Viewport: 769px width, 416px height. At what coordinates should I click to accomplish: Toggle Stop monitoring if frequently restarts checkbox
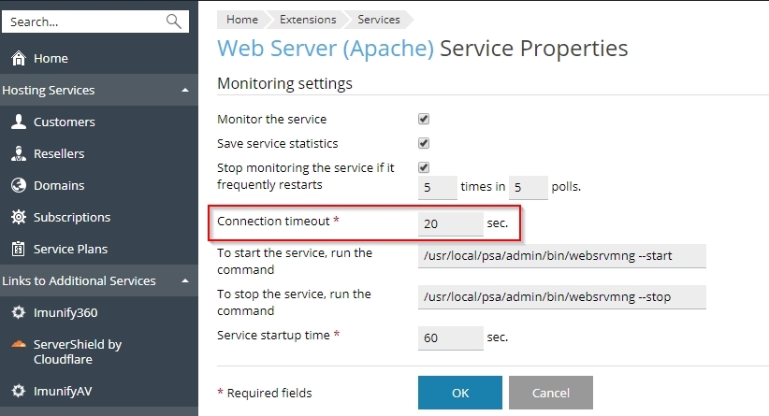(424, 168)
